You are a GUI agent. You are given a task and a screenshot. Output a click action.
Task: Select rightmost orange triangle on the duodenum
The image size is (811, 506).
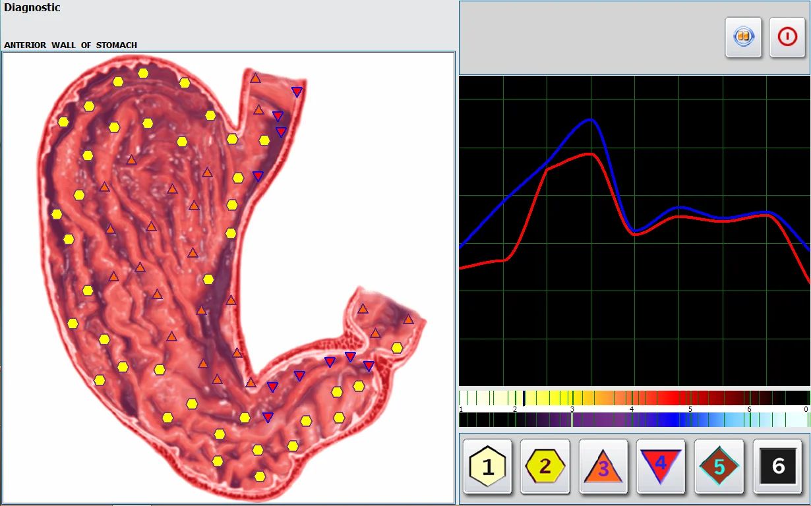(x=408, y=320)
